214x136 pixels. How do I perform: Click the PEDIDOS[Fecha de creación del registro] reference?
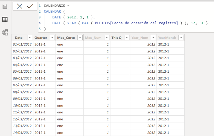coord(137,23)
